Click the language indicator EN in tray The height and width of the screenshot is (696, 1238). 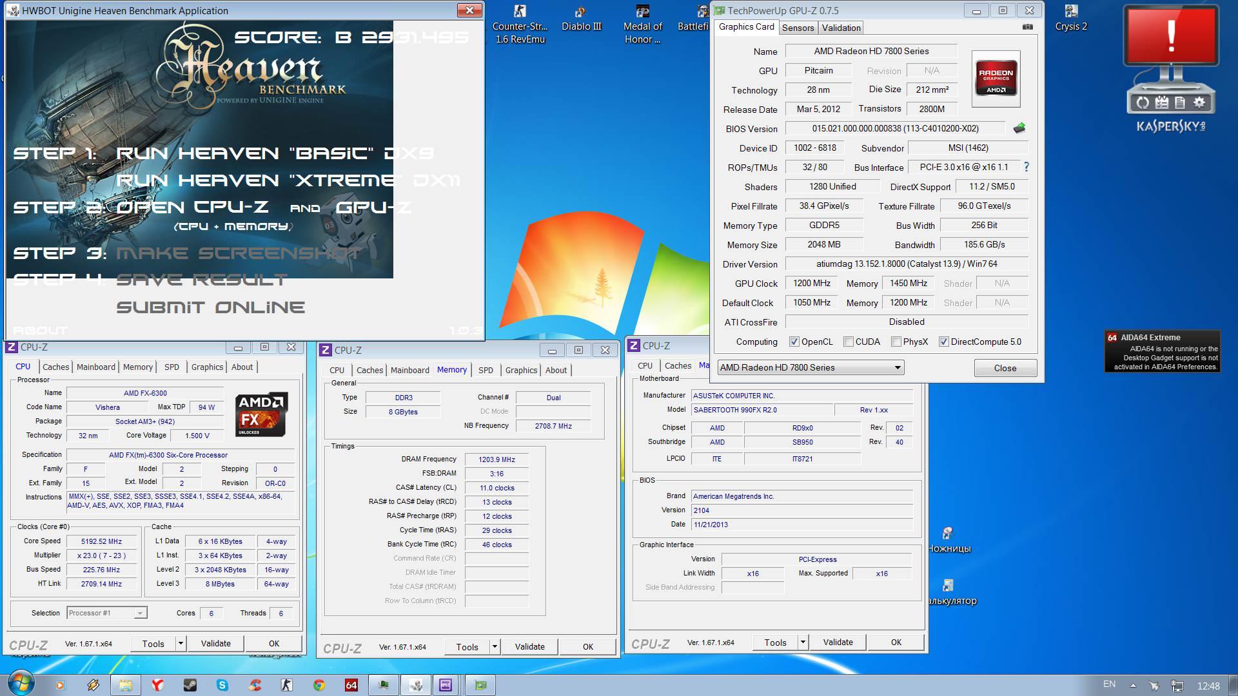pyautogui.click(x=1109, y=684)
